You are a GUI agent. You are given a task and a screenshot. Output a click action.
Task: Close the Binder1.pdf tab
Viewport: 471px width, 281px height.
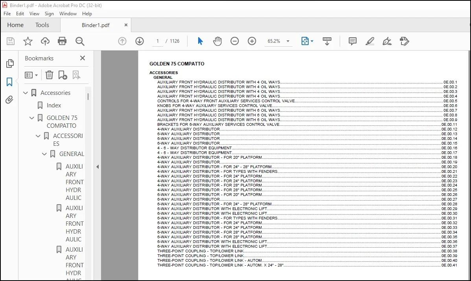126,25
